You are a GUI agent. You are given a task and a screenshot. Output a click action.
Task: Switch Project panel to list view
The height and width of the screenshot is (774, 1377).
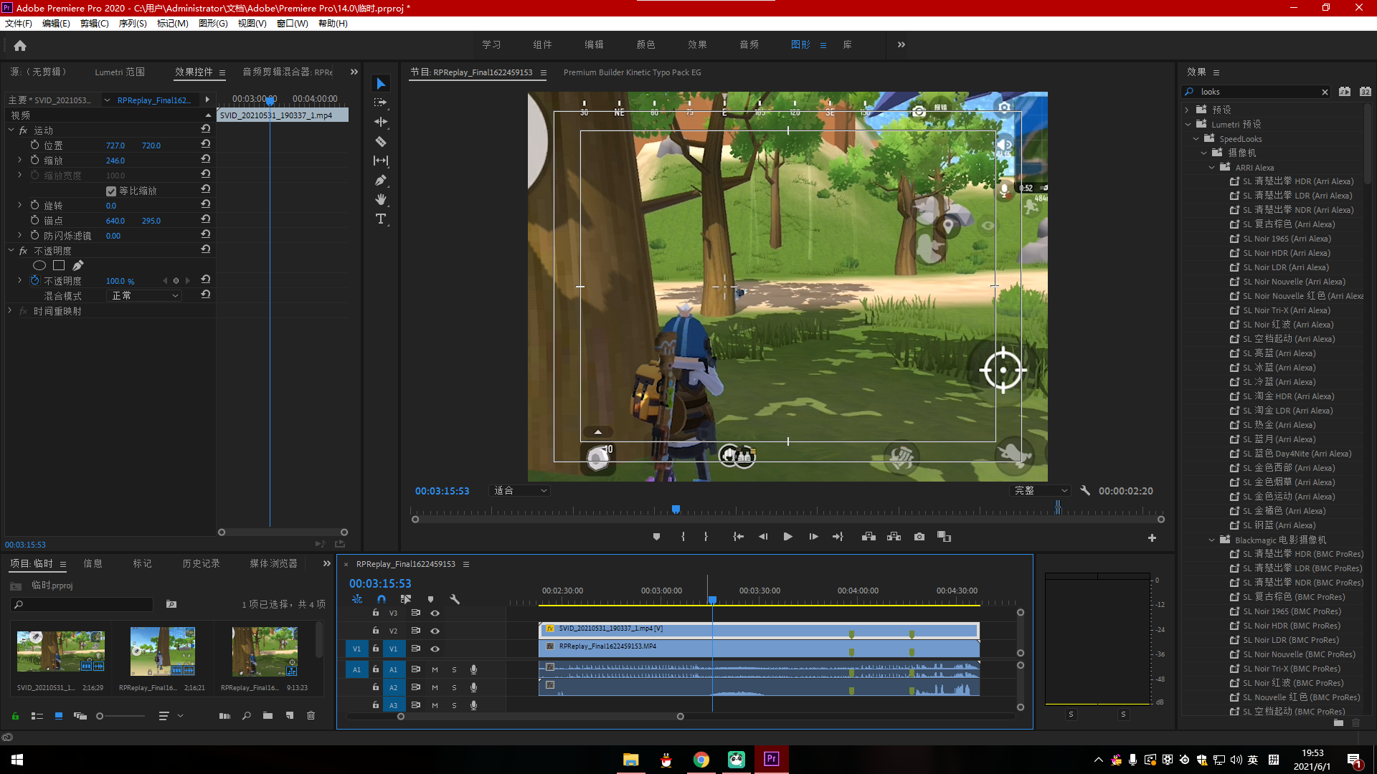pos(37,715)
